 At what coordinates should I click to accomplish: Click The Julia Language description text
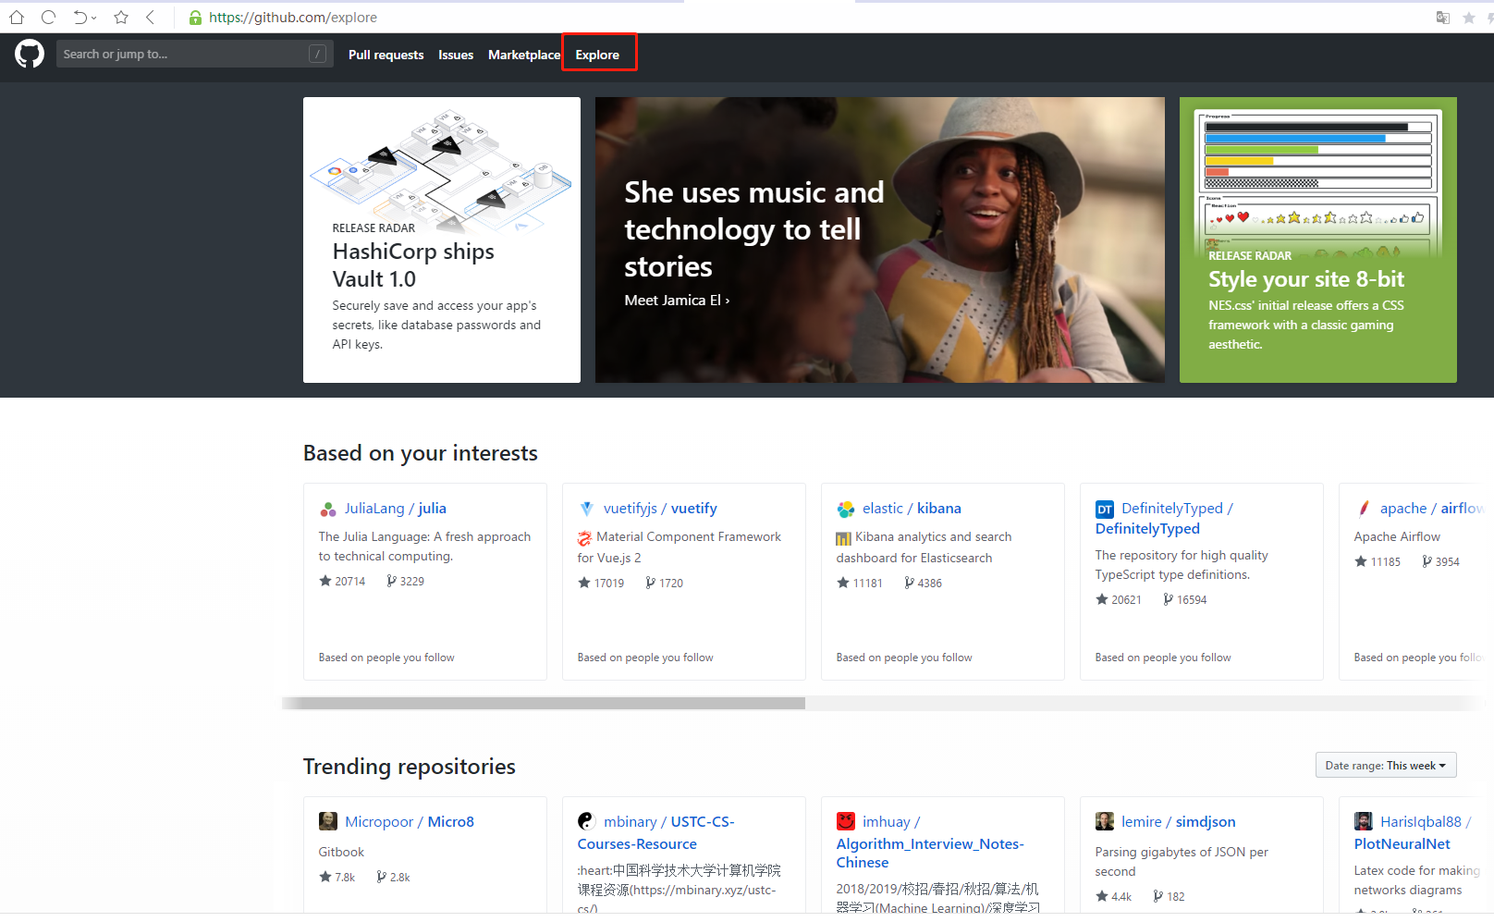425,547
